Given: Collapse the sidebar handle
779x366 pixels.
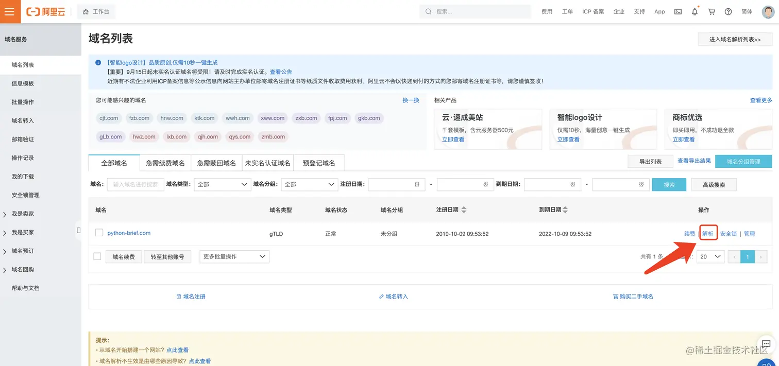Looking at the screenshot, I should 78,230.
